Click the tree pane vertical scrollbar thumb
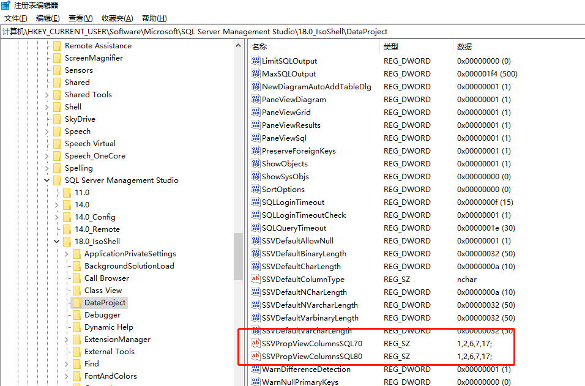Viewport: 585px width, 386px height. click(x=239, y=256)
